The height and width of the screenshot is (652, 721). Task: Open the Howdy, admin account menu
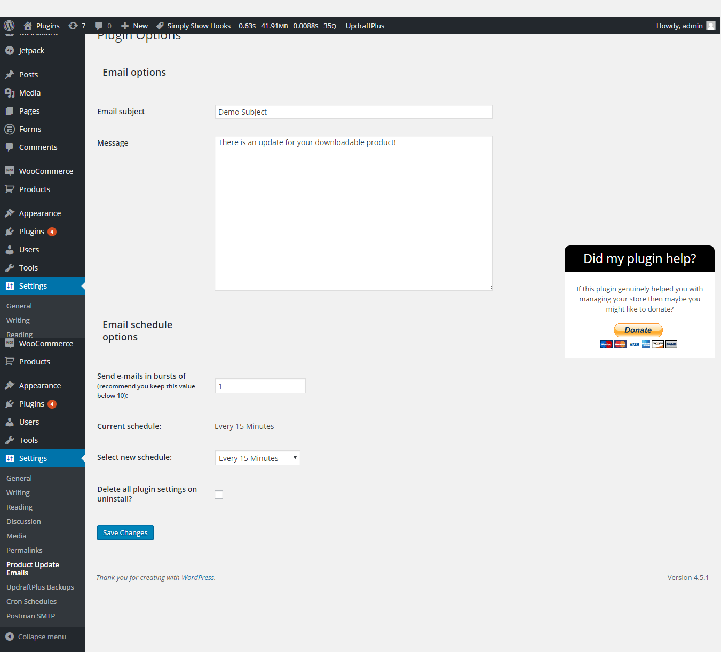tap(685, 26)
